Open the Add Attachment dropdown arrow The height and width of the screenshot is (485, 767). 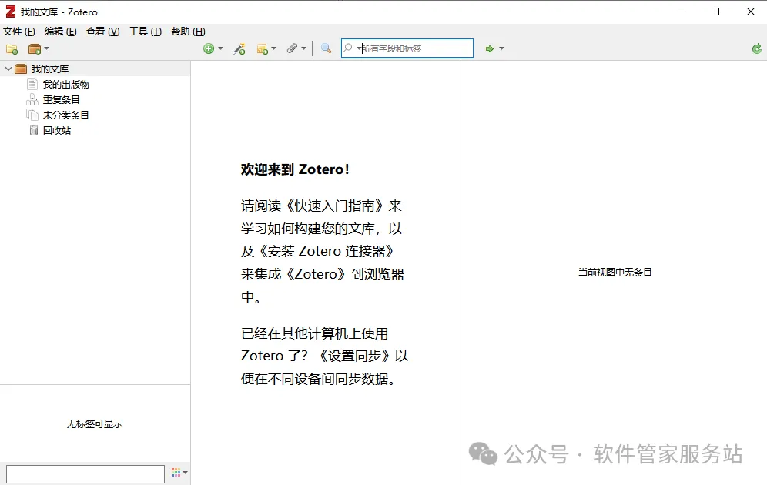[303, 48]
